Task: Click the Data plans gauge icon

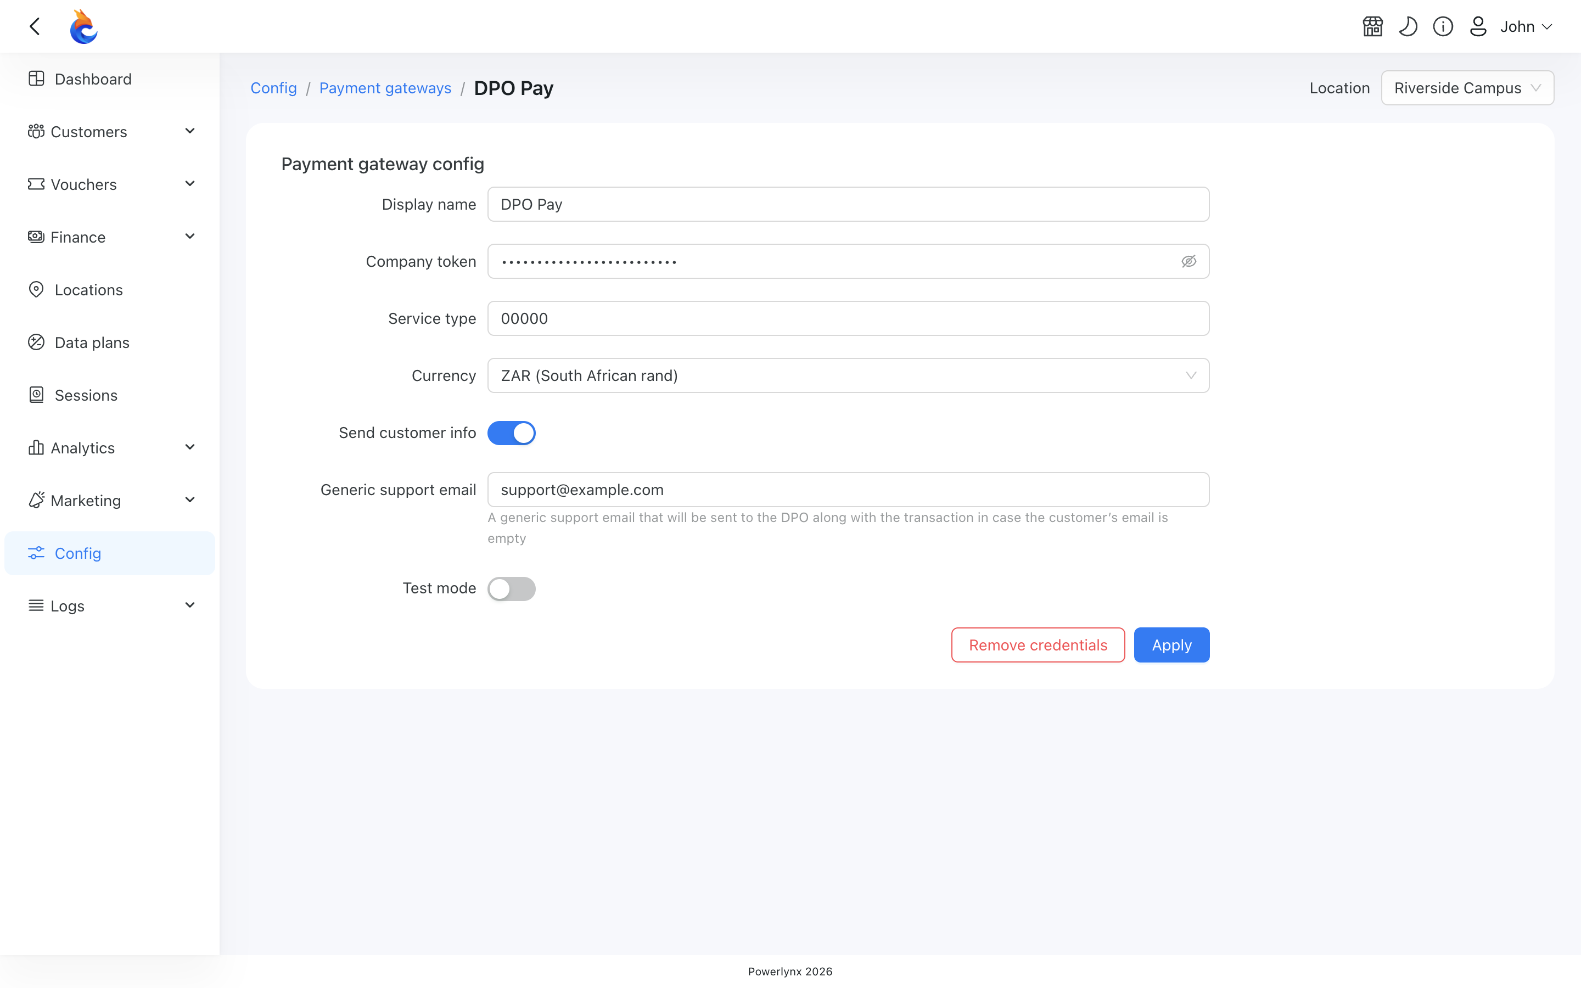Action: click(37, 343)
